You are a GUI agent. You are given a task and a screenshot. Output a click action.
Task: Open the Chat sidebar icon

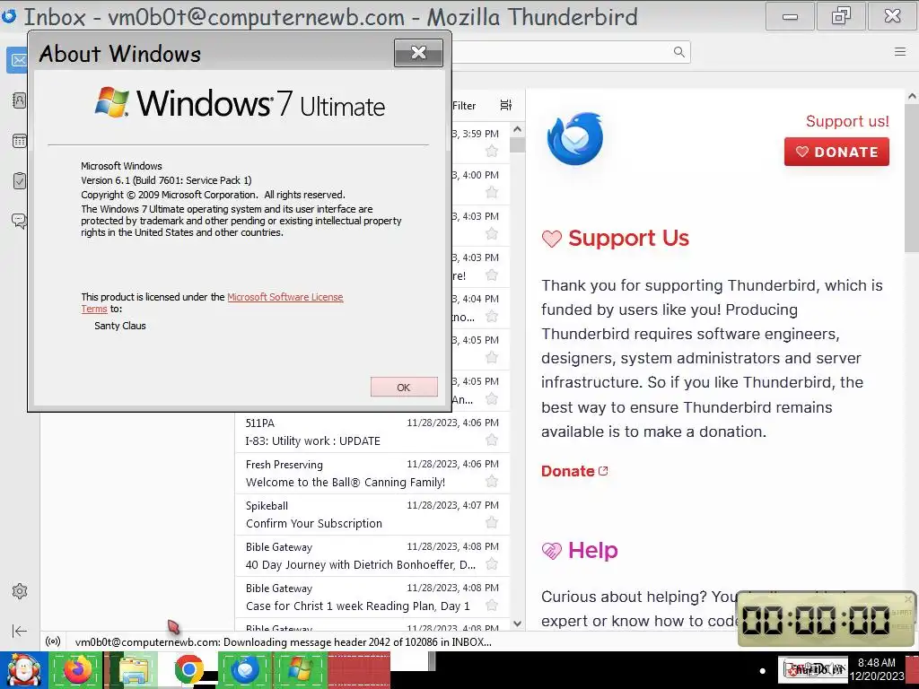[x=20, y=221]
